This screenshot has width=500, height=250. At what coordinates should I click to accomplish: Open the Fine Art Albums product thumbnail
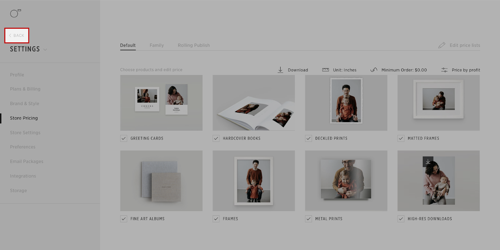pyautogui.click(x=161, y=181)
